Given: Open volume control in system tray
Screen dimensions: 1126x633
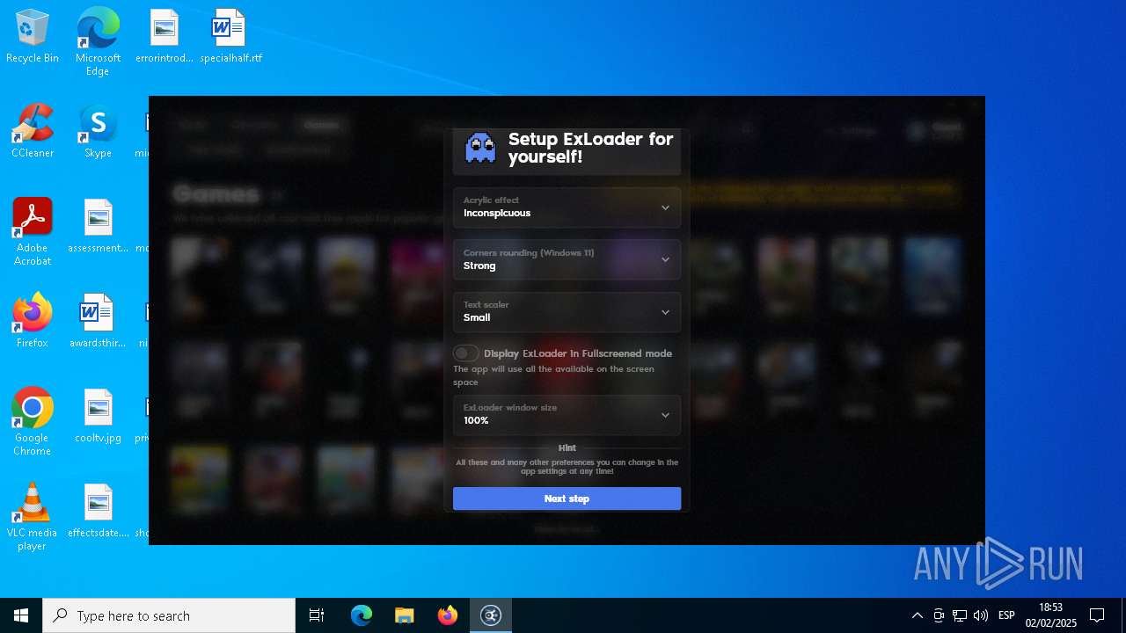Looking at the screenshot, I should tap(981, 615).
